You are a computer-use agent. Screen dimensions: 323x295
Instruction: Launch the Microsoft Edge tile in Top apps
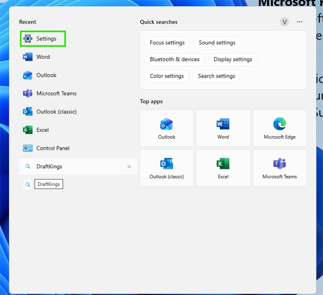click(279, 128)
